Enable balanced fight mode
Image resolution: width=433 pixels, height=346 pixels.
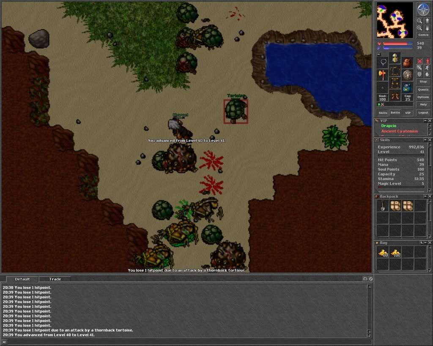(419, 68)
